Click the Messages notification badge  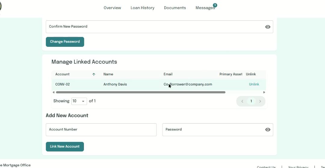click(x=215, y=5)
